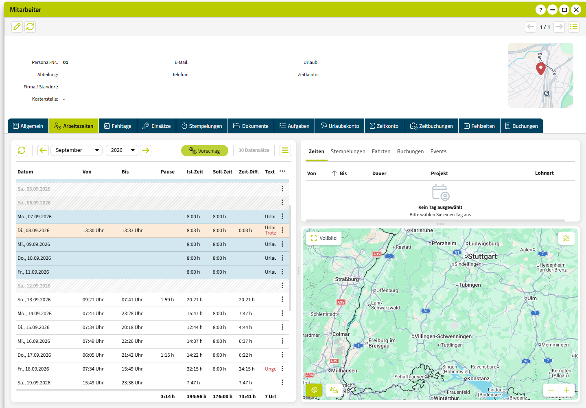Open the hamburger menu beside Datensätze
Image resolution: width=586 pixels, height=408 pixels.
tap(285, 150)
